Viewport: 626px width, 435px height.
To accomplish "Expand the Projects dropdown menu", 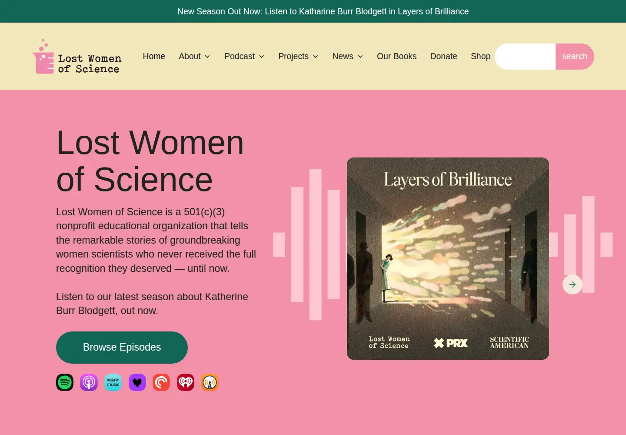I will pyautogui.click(x=298, y=56).
